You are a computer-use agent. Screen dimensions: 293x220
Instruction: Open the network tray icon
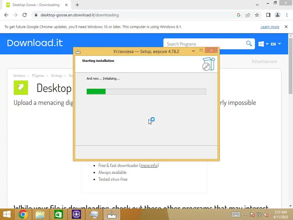click(259, 214)
